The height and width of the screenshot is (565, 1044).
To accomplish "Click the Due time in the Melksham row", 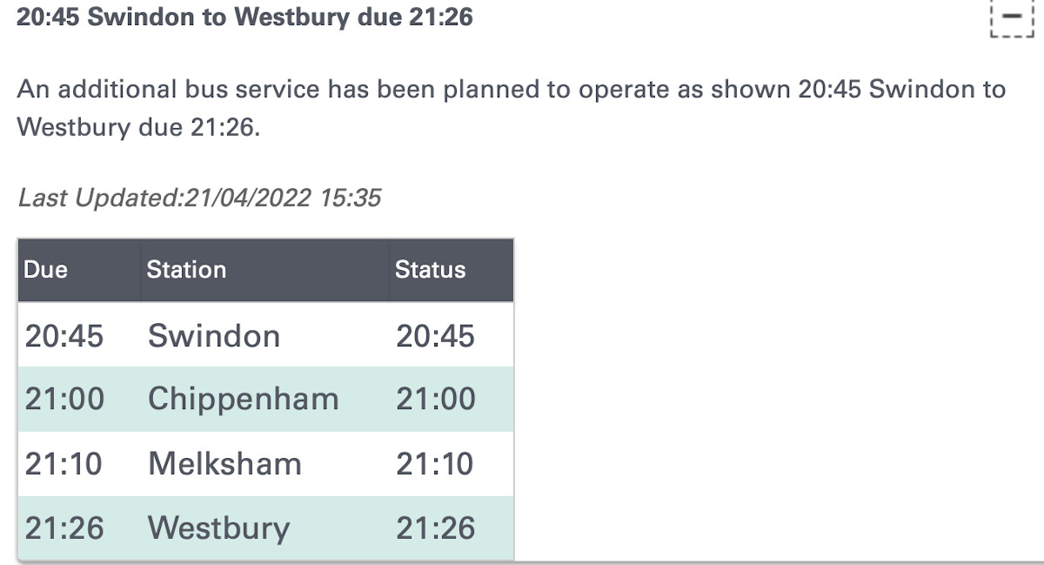I will click(64, 464).
